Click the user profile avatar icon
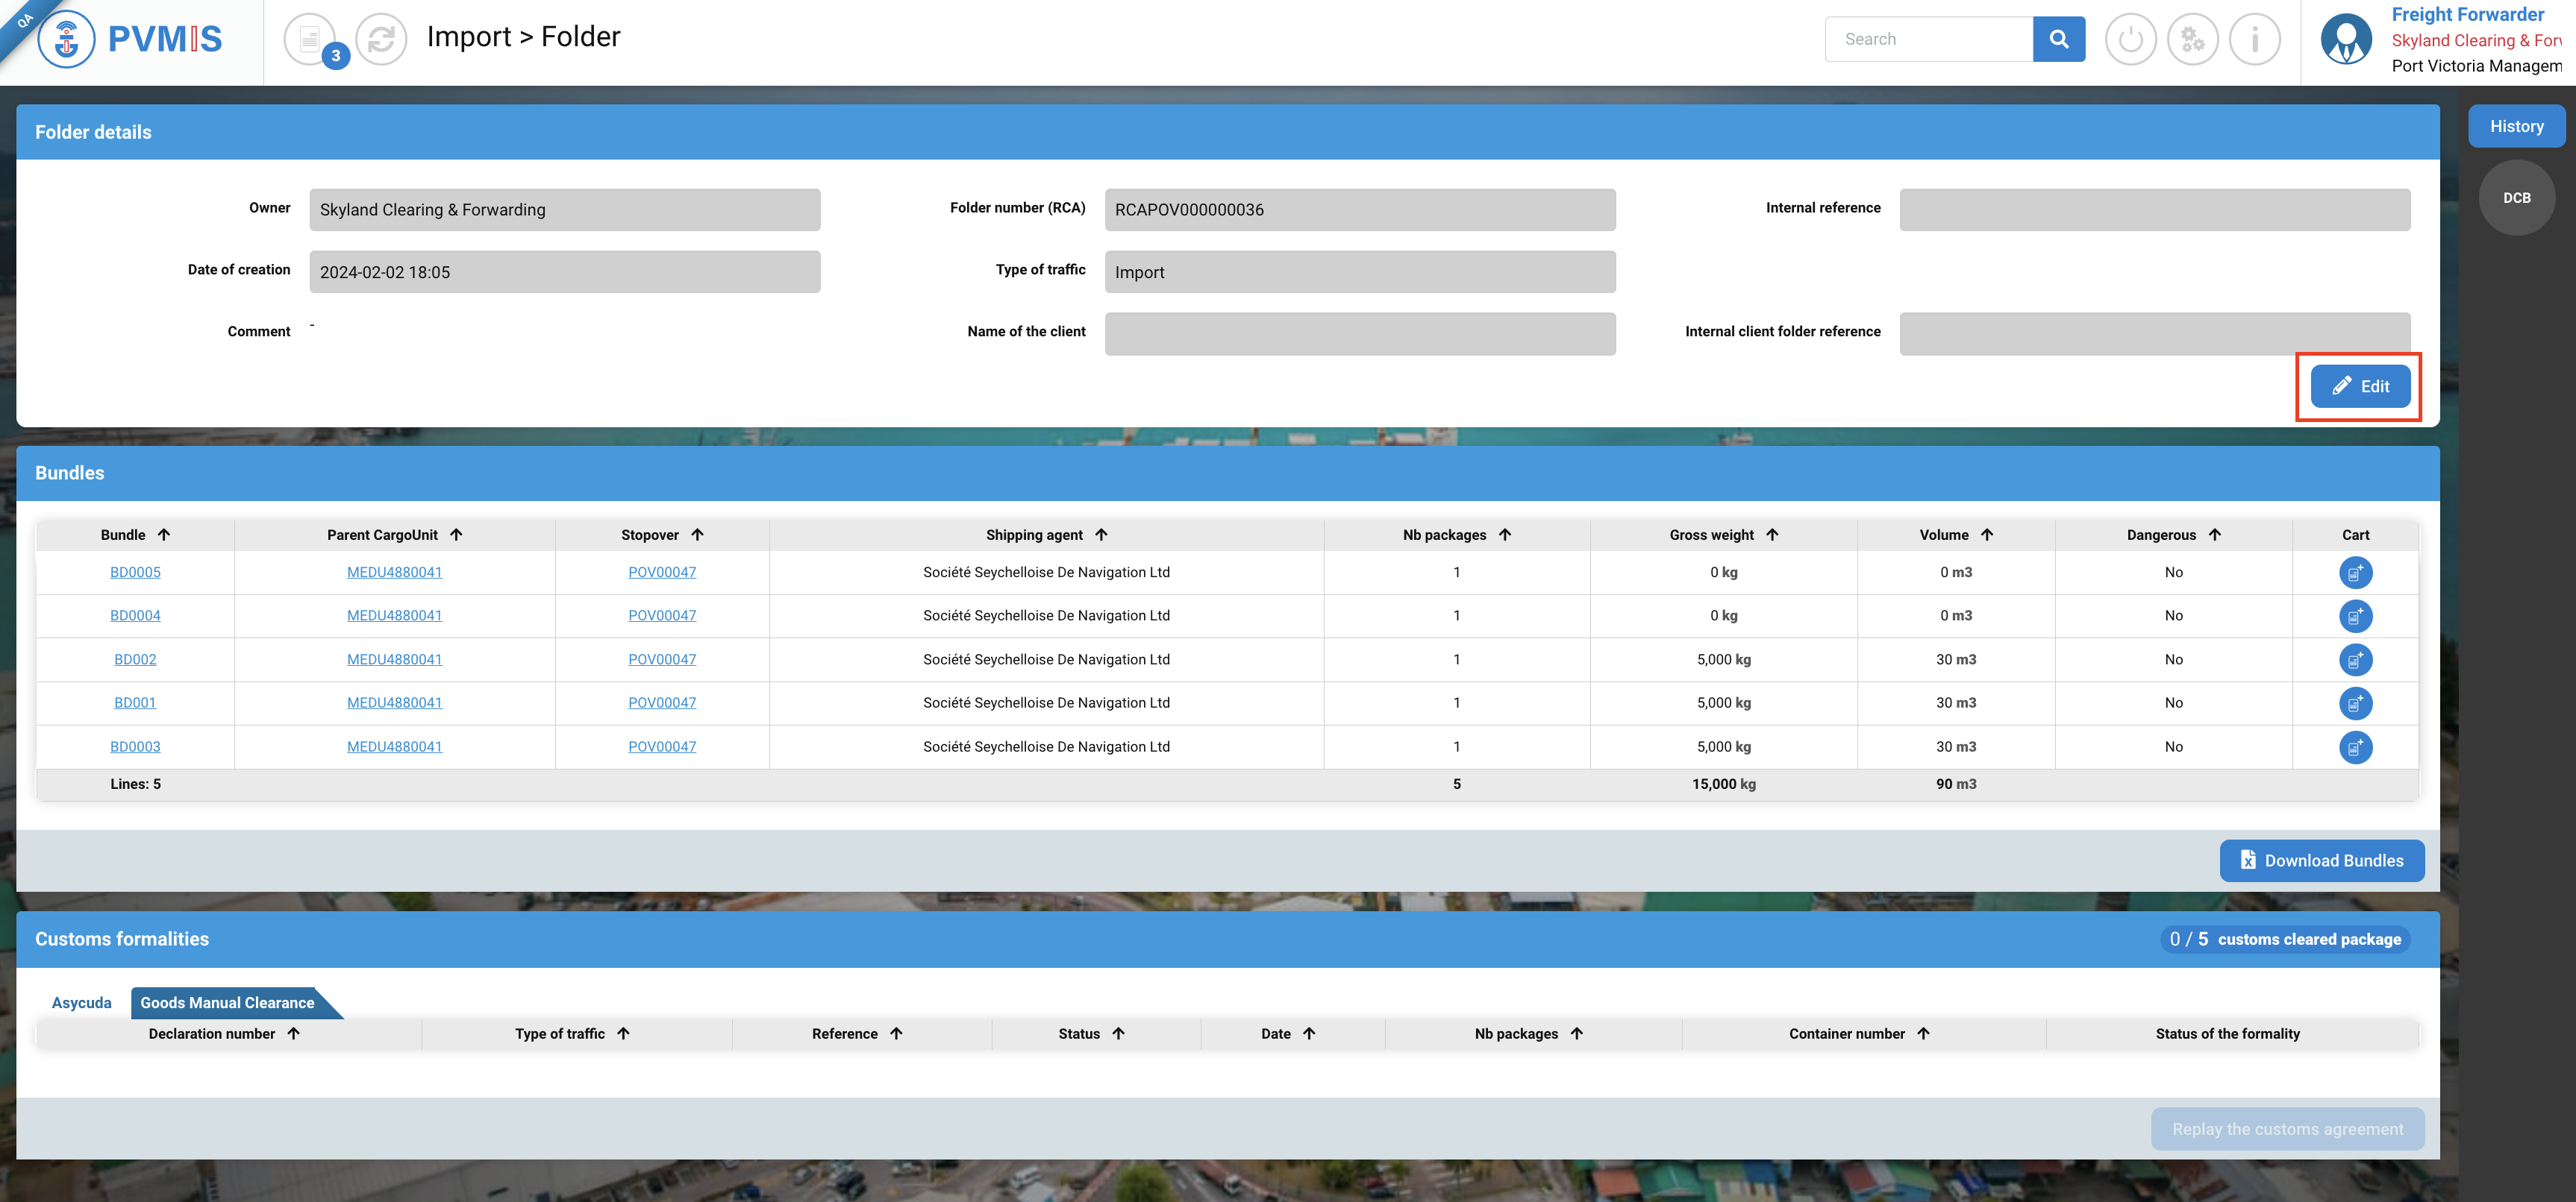Viewport: 2576px width, 1202px height. tap(2346, 40)
